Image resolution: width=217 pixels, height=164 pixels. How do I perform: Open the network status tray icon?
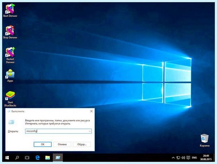pyautogui.click(x=178, y=157)
